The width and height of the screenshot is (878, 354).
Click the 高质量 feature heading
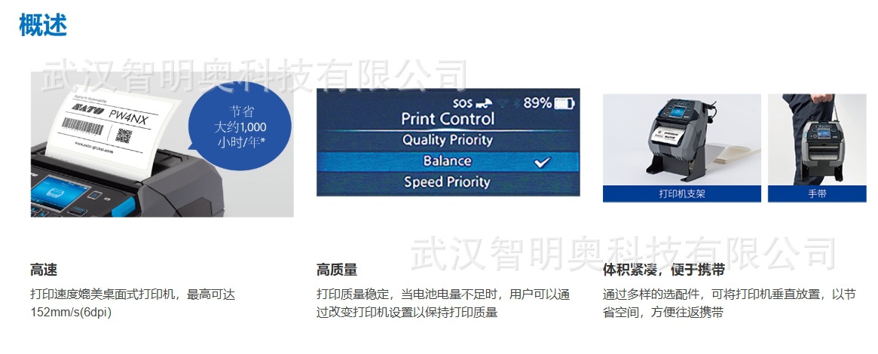coord(337,270)
